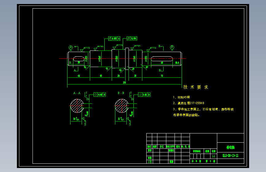This screenshot has width=266, height=172.
Task: Select note 3 about surface scratches
Action: click(203, 112)
